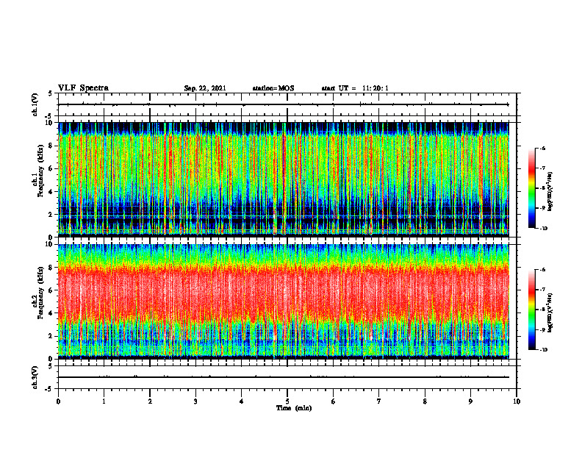Click the time axis tick label "0"

click(58, 401)
